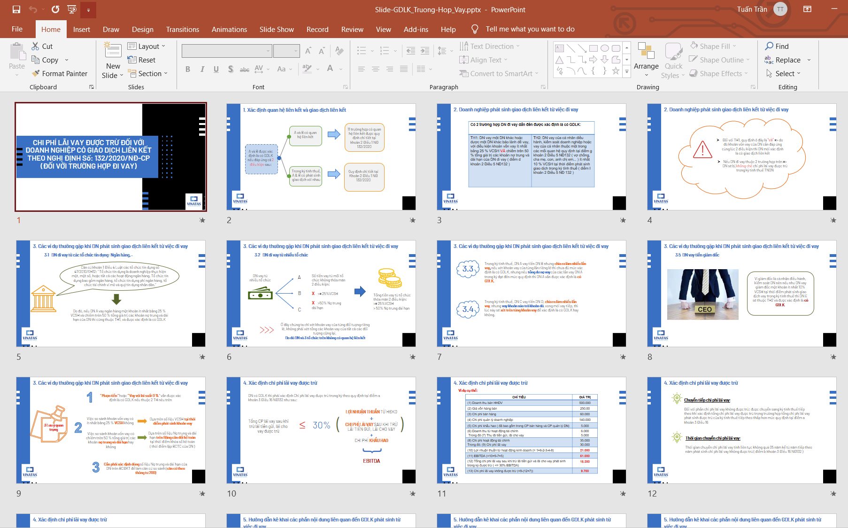This screenshot has height=528, width=848.
Task: Open the Layout dropdown
Action: point(146,46)
